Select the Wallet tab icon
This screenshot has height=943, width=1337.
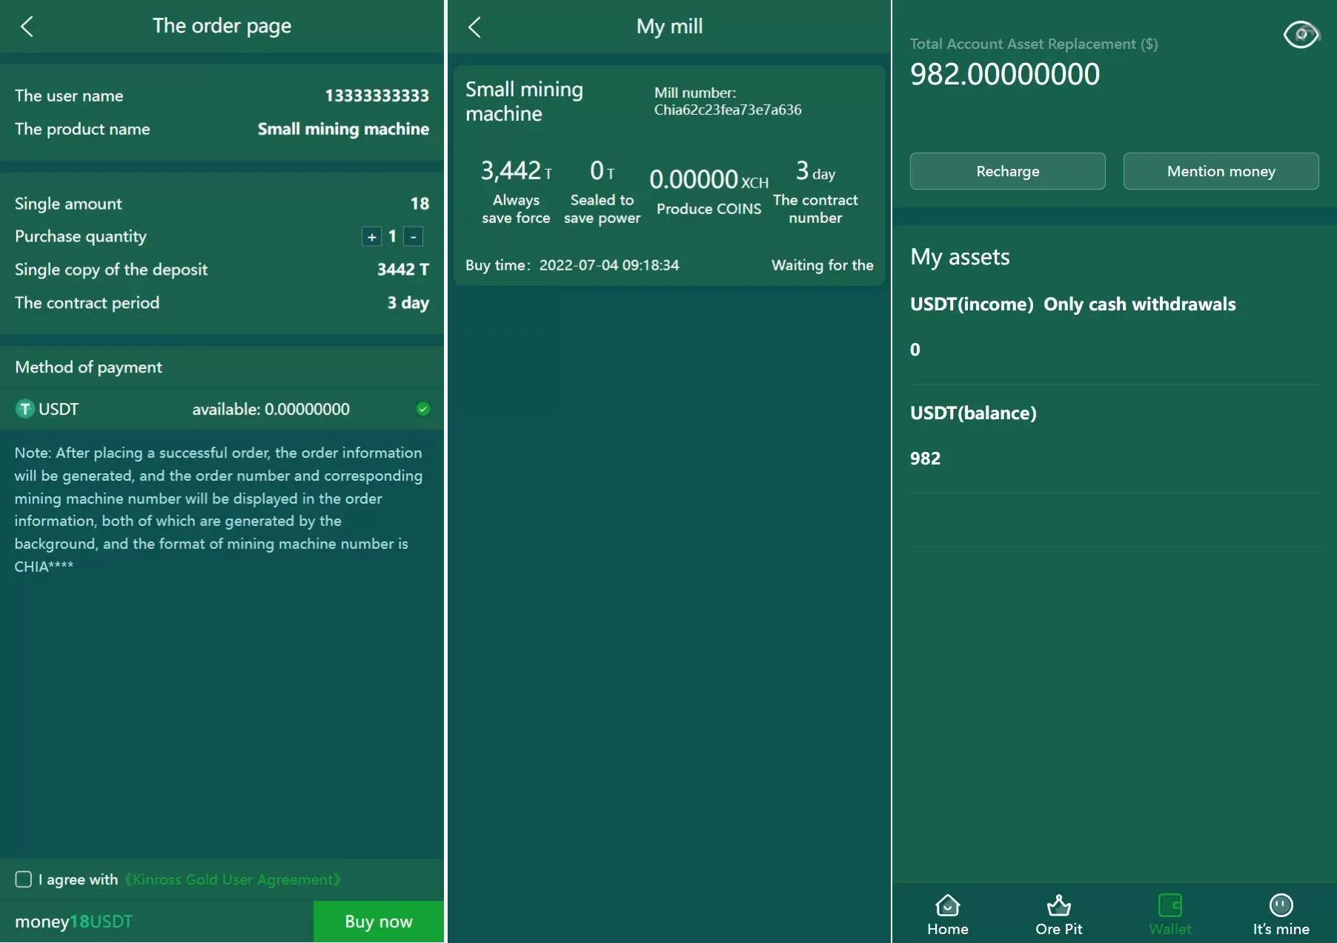click(x=1170, y=905)
